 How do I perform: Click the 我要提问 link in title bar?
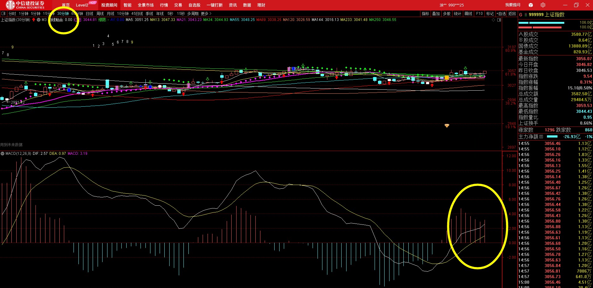click(x=513, y=5)
